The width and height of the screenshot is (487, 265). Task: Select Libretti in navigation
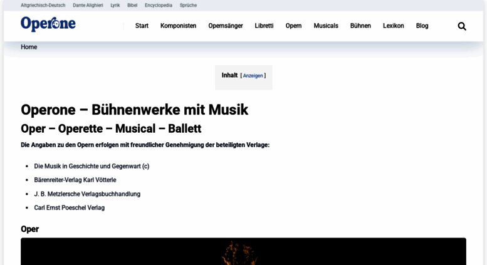[x=264, y=26]
